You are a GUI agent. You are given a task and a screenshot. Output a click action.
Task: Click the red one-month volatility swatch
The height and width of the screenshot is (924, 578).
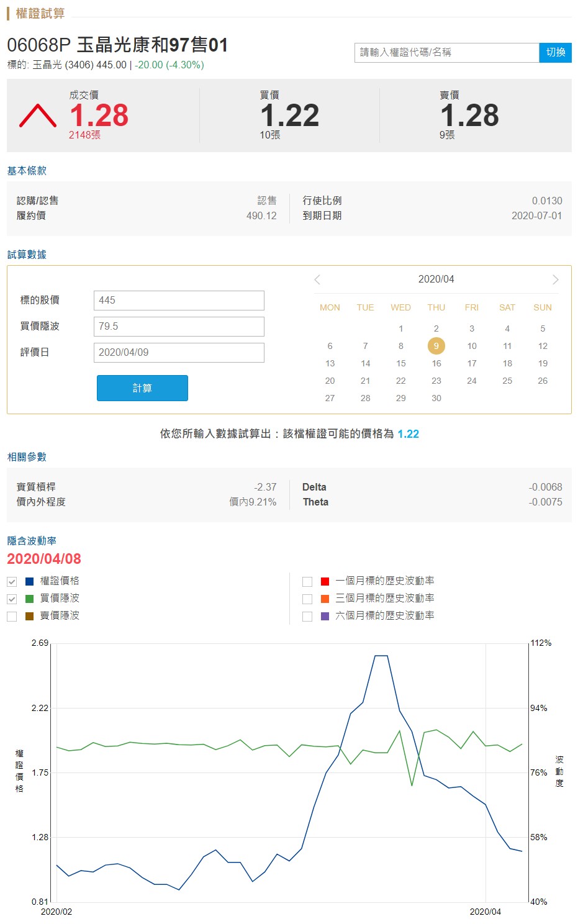pos(325,581)
